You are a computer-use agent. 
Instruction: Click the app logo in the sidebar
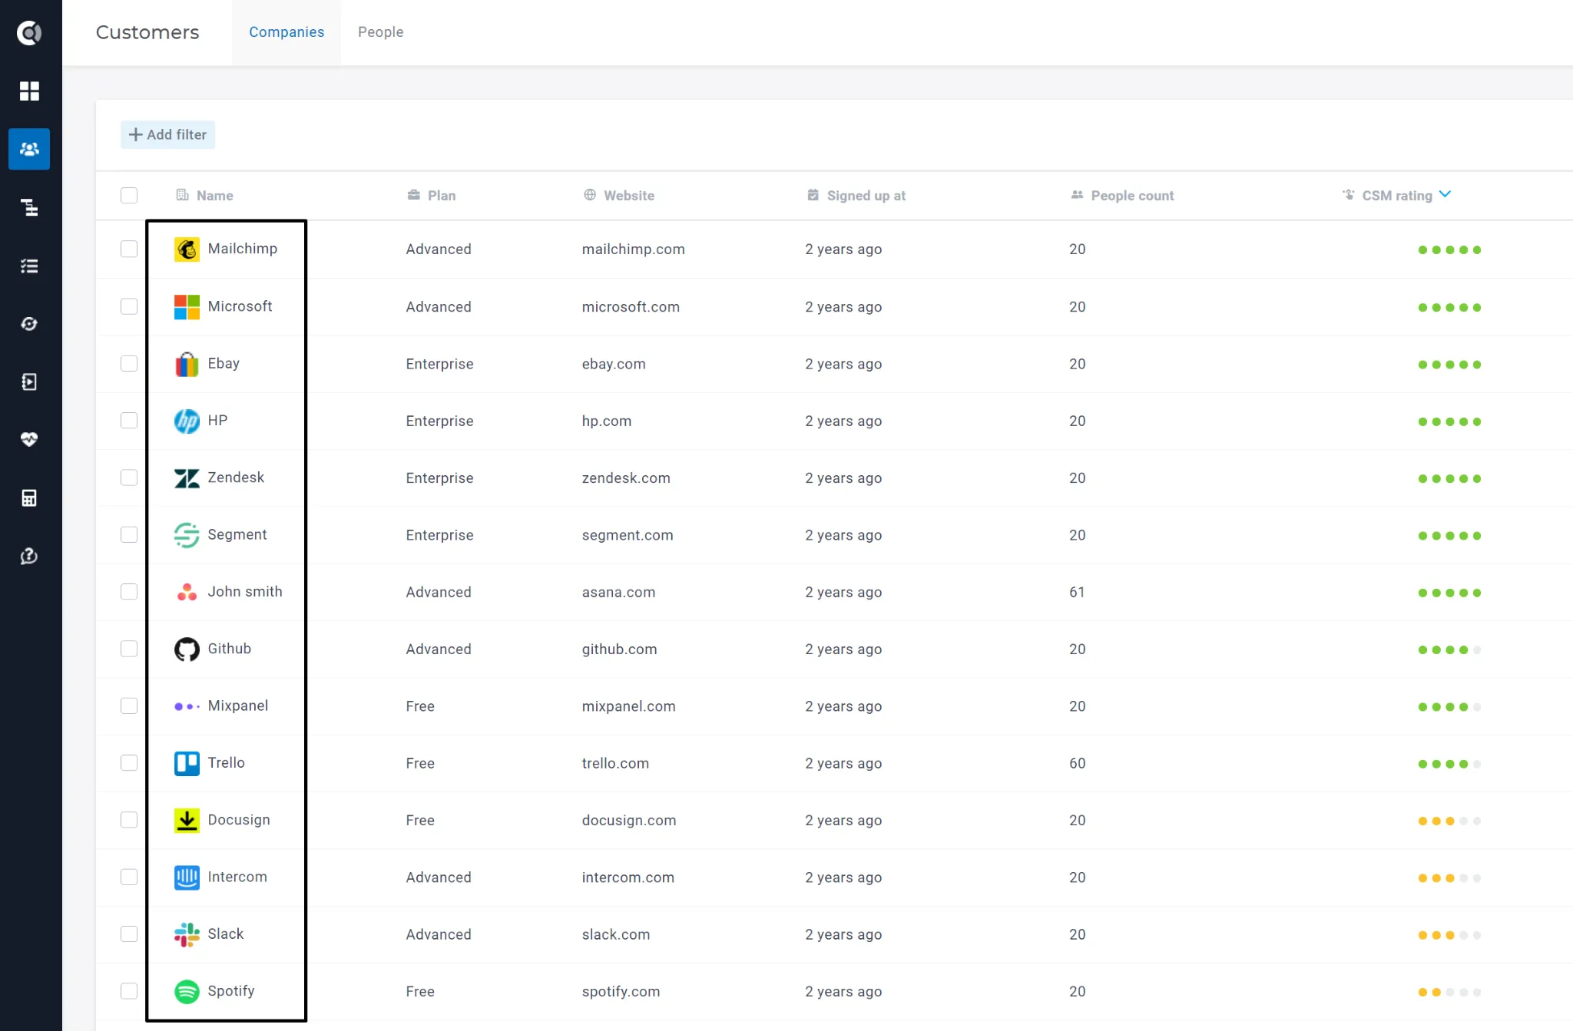pos(29,32)
